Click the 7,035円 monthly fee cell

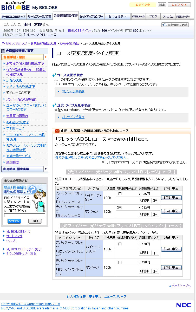tap(149, 194)
